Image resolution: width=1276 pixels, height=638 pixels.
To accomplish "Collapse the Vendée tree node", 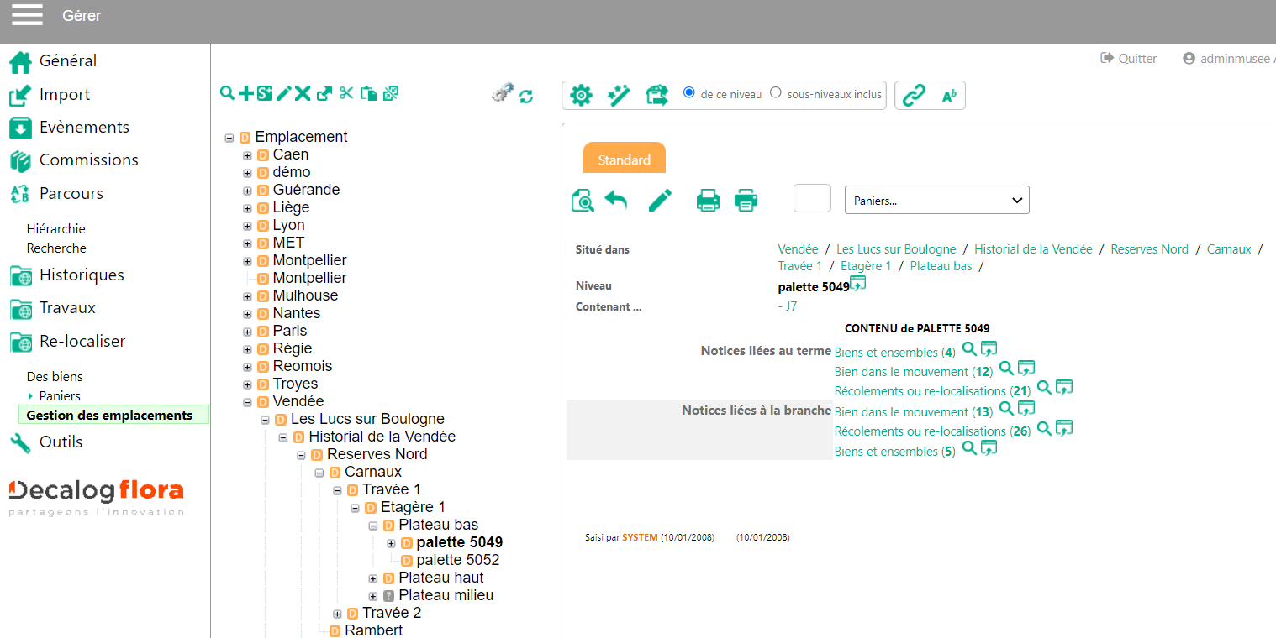I will 247,402.
